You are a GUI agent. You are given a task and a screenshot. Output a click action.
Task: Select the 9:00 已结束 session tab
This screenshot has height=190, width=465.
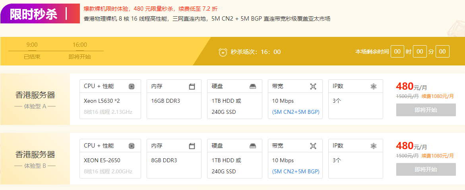[32, 51]
